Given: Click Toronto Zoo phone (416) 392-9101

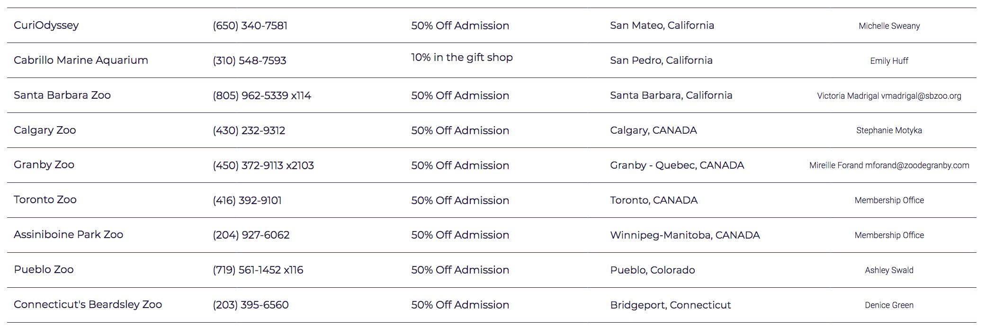Looking at the screenshot, I should coord(247,200).
